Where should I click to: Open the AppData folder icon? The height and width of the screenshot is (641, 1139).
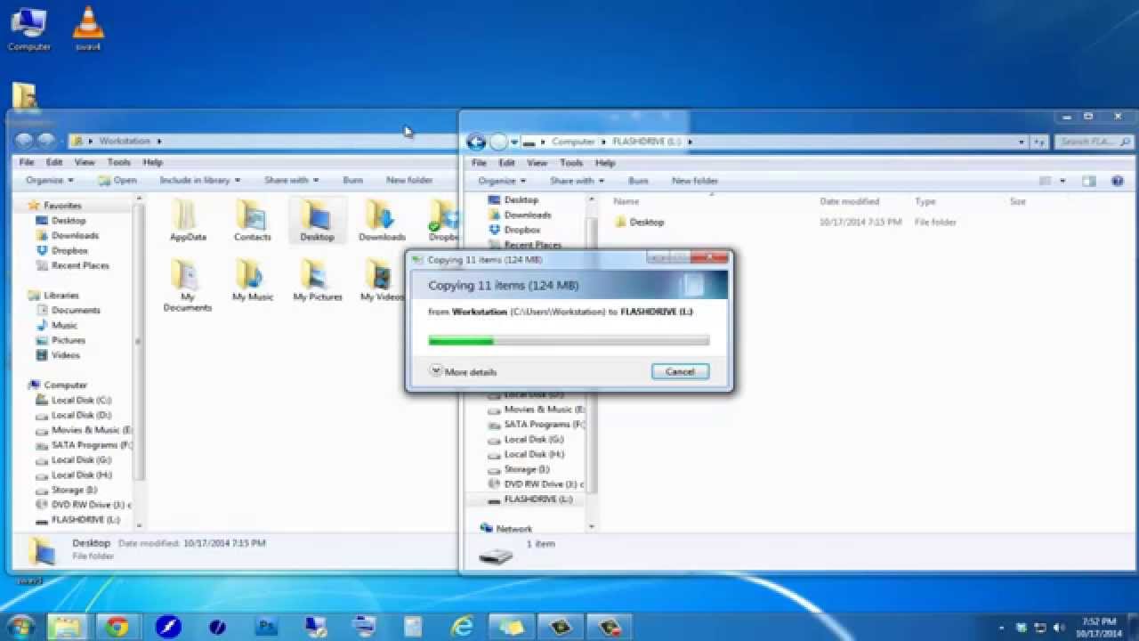(x=187, y=220)
